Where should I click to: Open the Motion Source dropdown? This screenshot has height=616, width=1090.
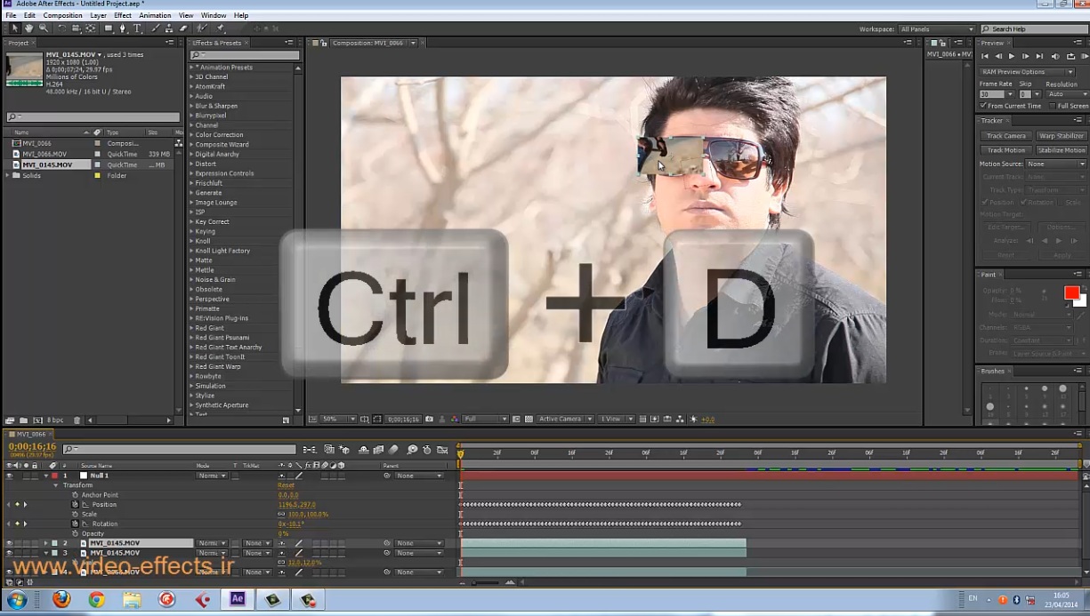click(x=1055, y=164)
